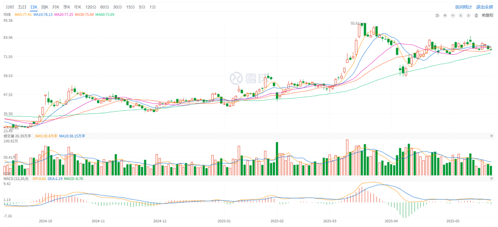
Task: Click the 2024-11 date axis label
Action: pos(98,221)
